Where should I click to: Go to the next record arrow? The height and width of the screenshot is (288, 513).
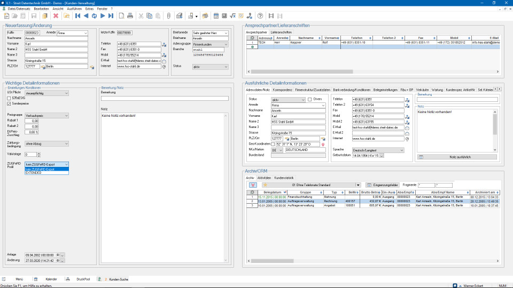click(102, 15)
